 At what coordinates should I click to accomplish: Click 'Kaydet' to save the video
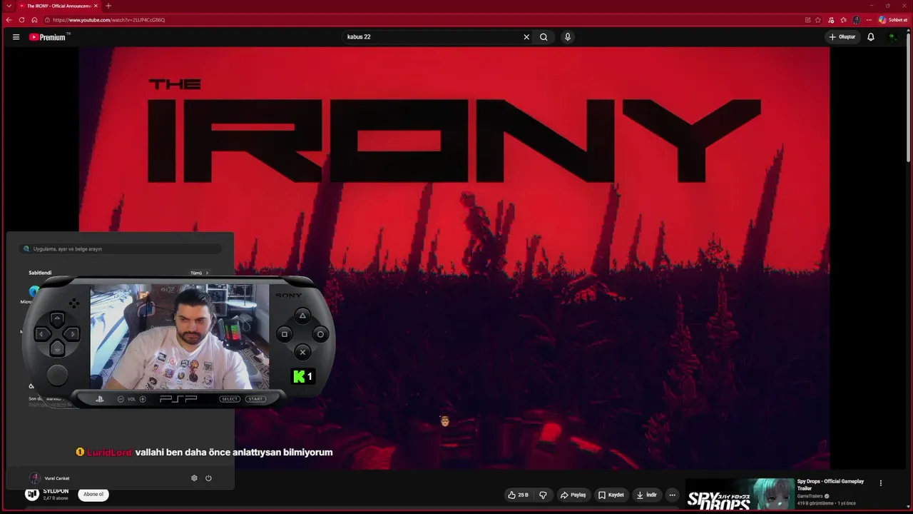click(x=611, y=495)
